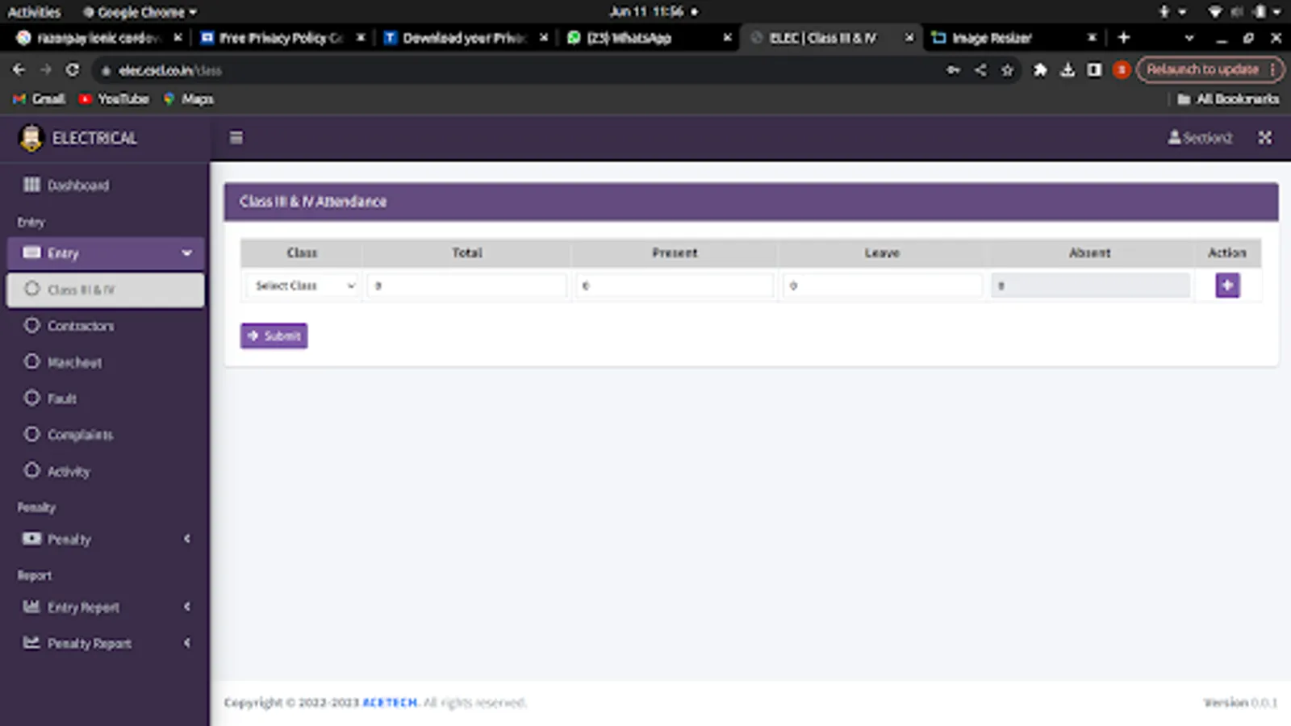This screenshot has height=726, width=1291.
Task: Open Gmail bookmark
Action: (x=39, y=98)
